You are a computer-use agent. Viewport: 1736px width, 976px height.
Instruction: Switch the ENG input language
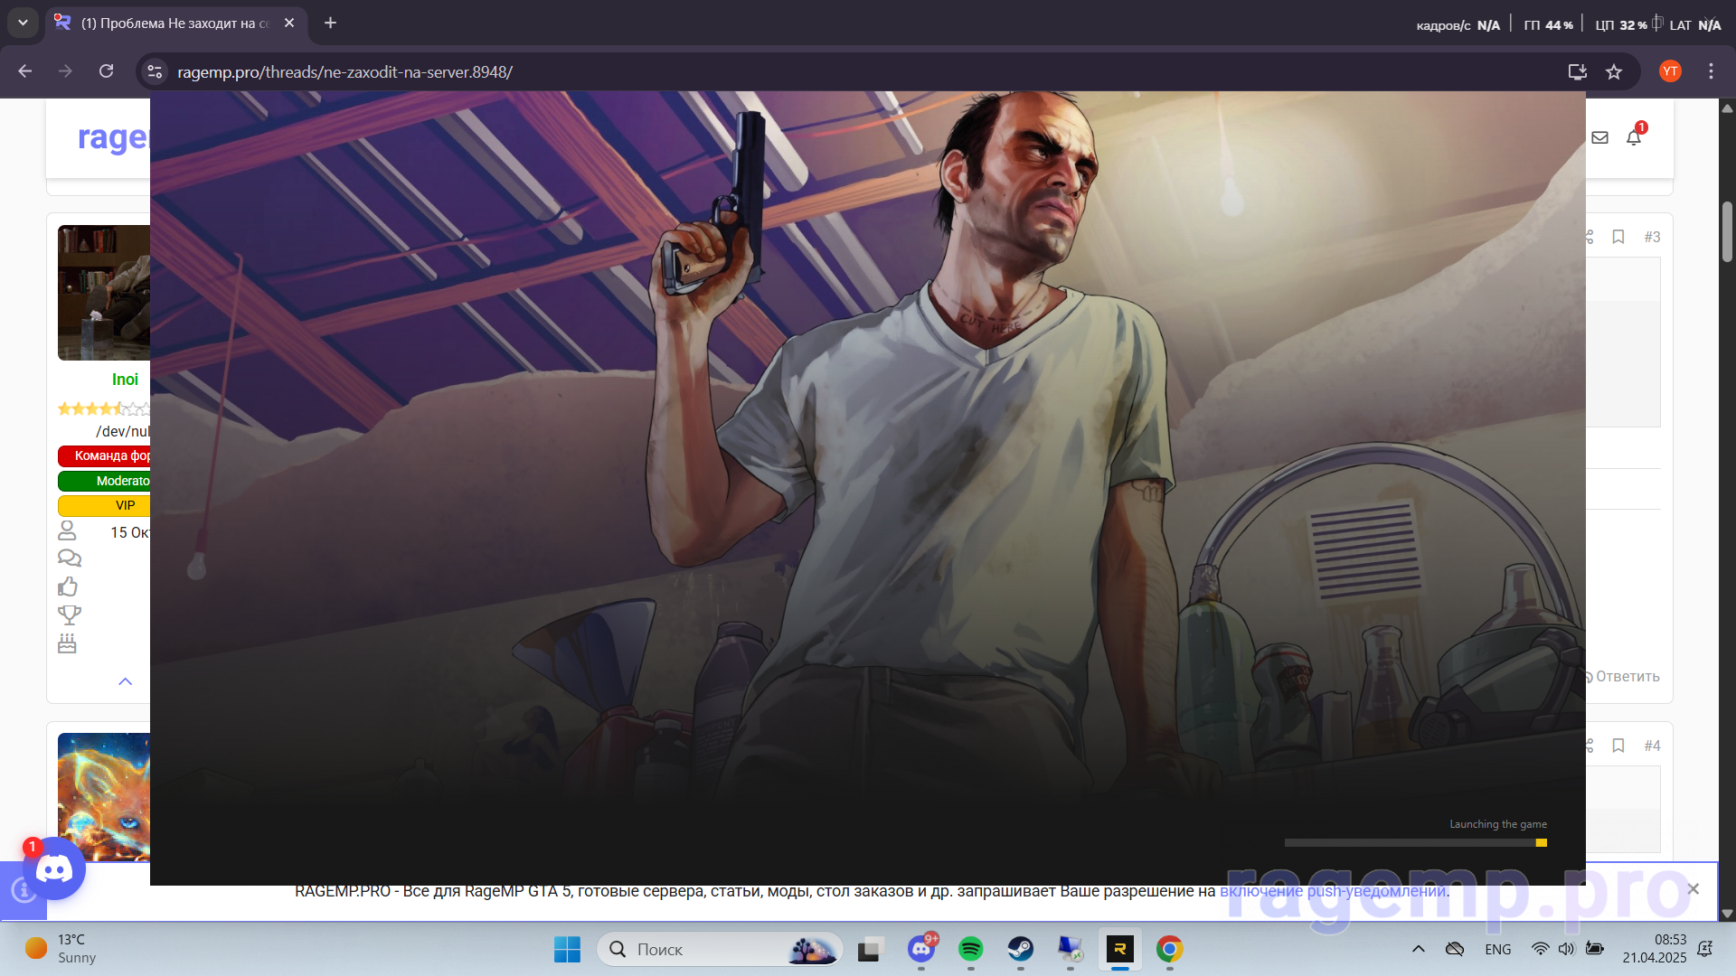1498,949
